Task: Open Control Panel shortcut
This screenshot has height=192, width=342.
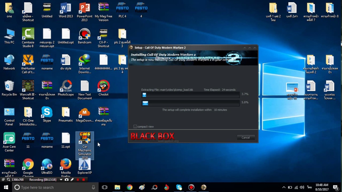Action: [x=9, y=116]
